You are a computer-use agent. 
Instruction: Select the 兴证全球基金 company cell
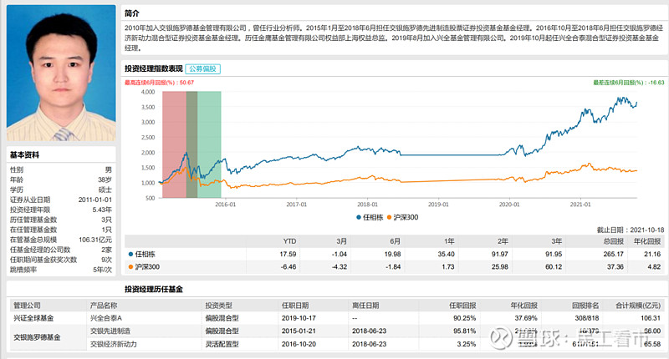point(33,318)
